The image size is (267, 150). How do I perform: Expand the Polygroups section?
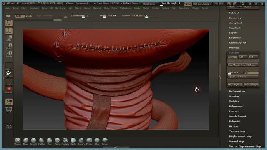pyautogui.click(x=236, y=106)
